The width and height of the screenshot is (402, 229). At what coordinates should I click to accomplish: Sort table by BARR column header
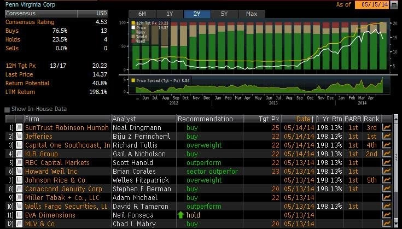[353, 119]
